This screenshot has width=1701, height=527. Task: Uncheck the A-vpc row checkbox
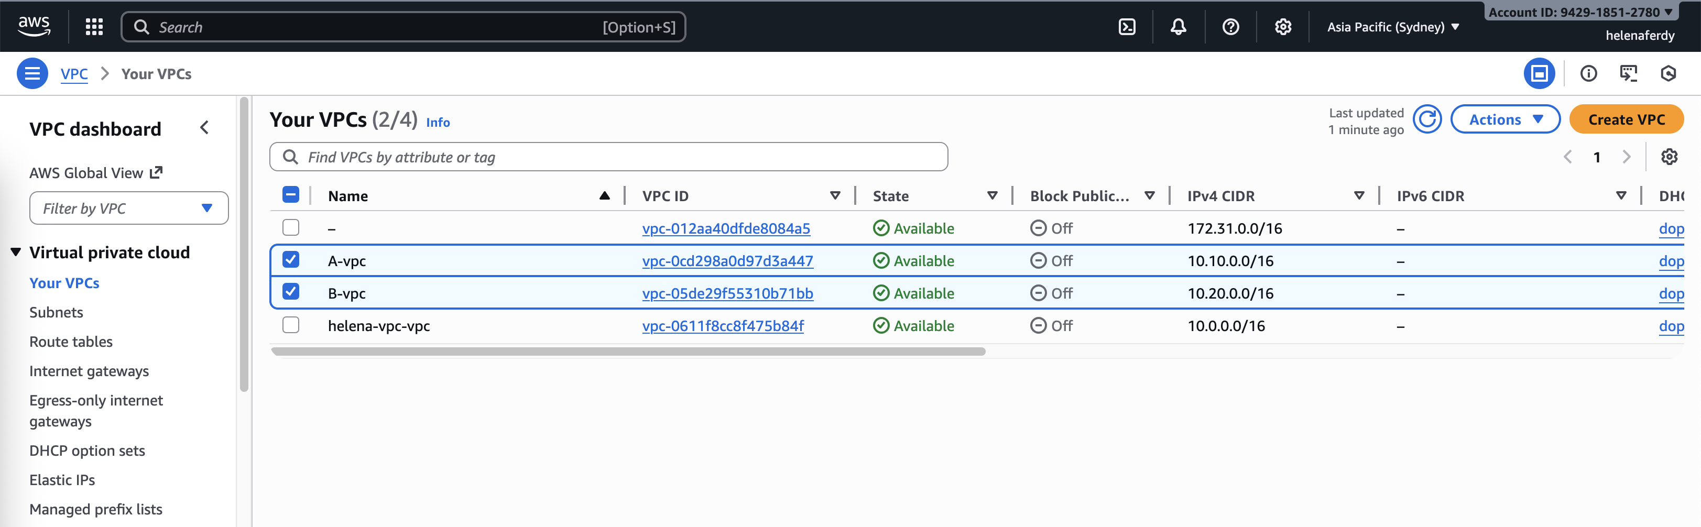click(x=290, y=260)
